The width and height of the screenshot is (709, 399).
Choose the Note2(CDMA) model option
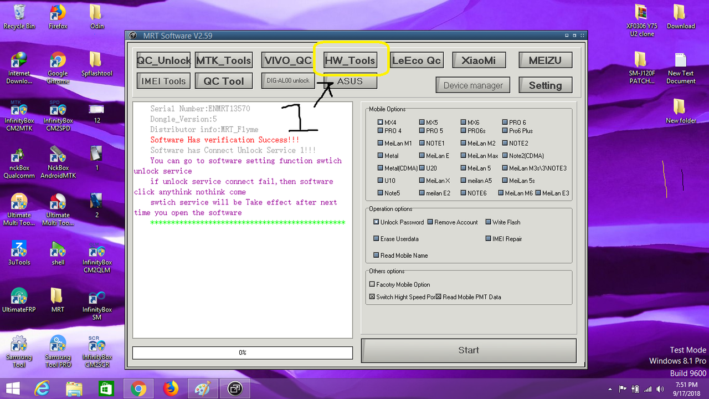523,156
